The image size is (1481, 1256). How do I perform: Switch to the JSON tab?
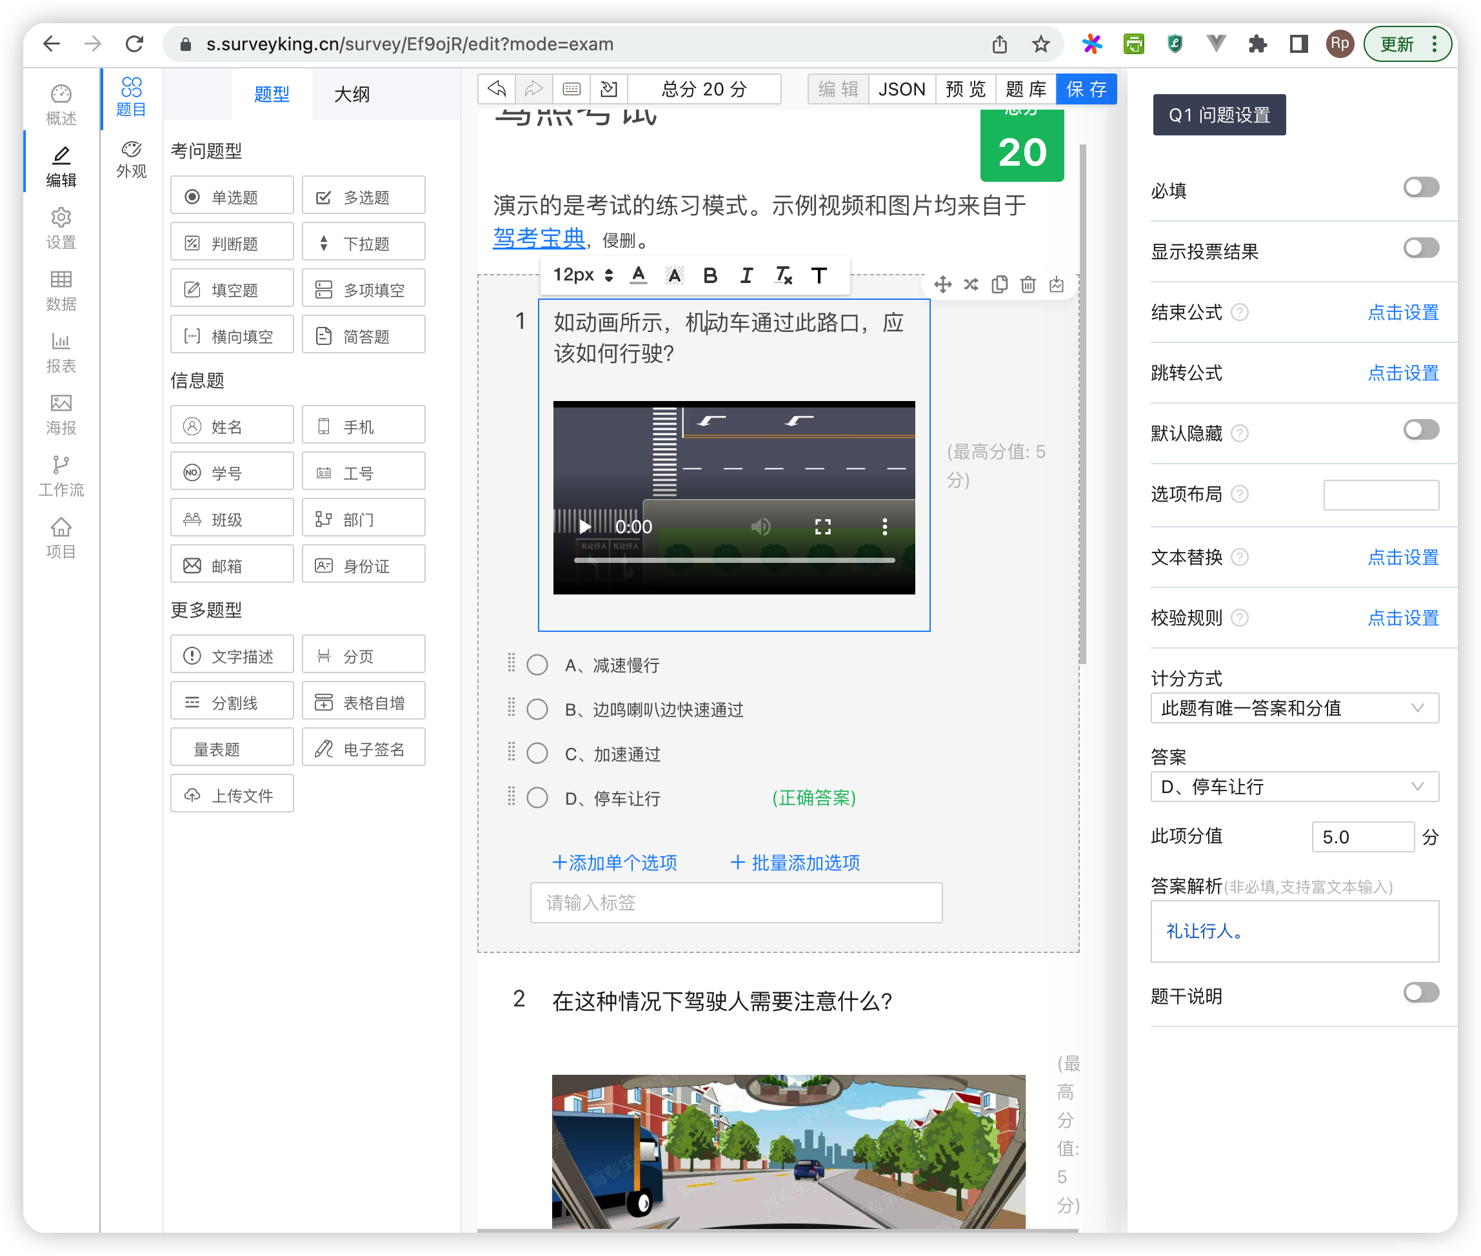[901, 89]
